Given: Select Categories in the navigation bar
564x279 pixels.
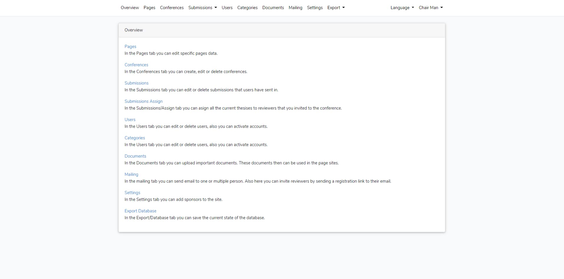Looking at the screenshot, I should [x=247, y=8].
